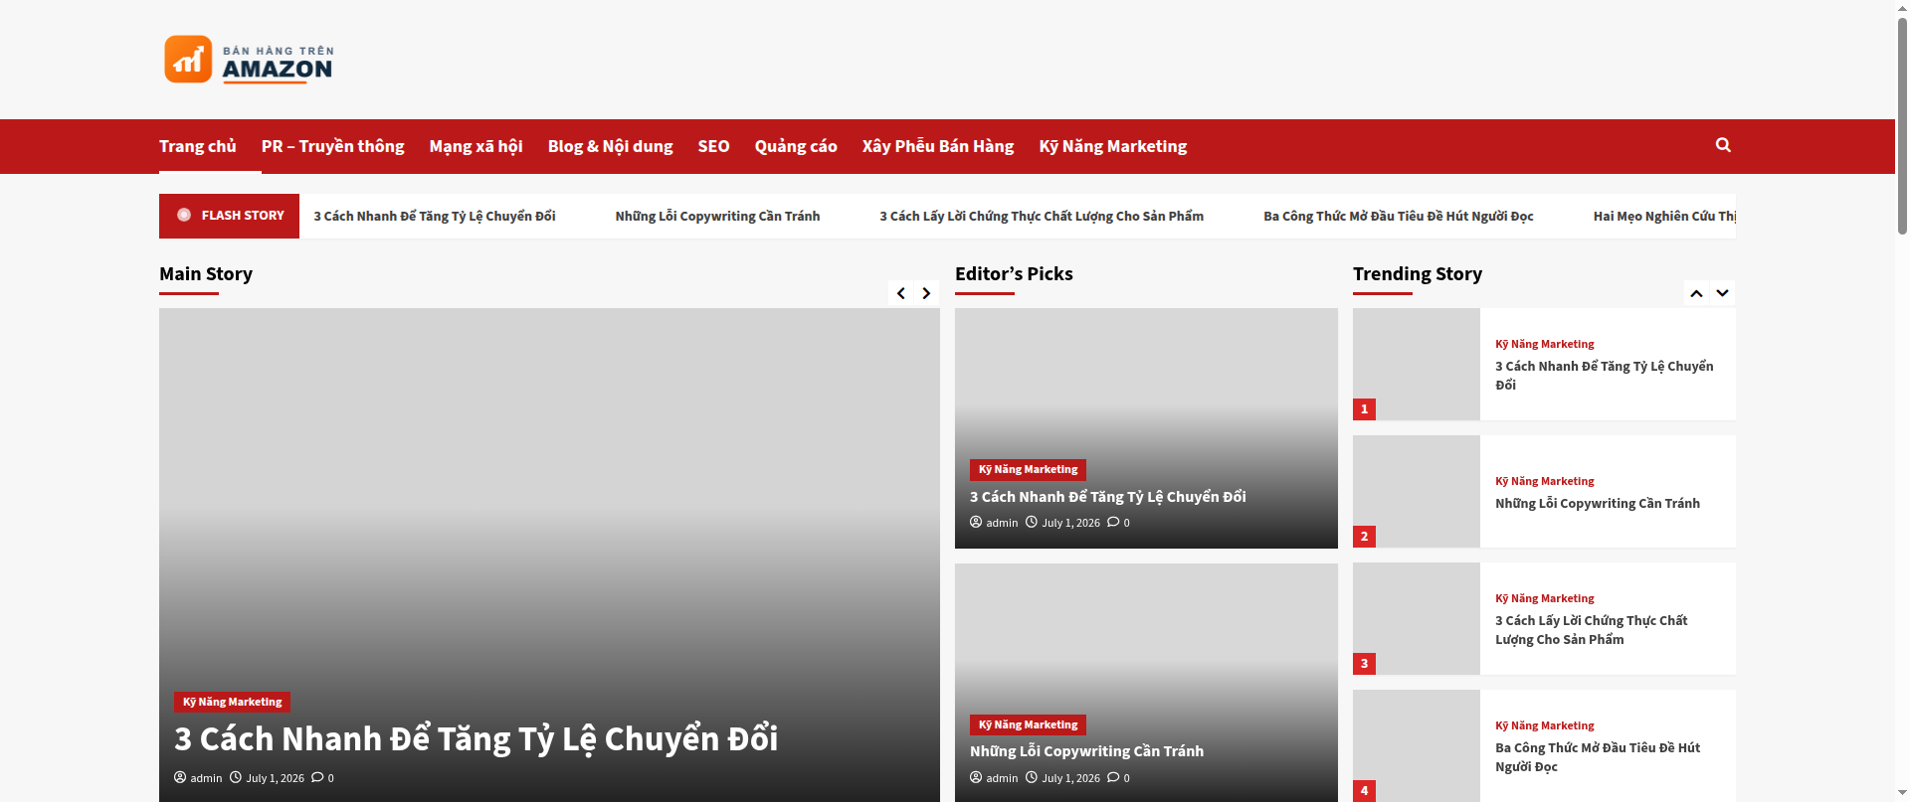Click the FLASH STORY label

[242, 215]
